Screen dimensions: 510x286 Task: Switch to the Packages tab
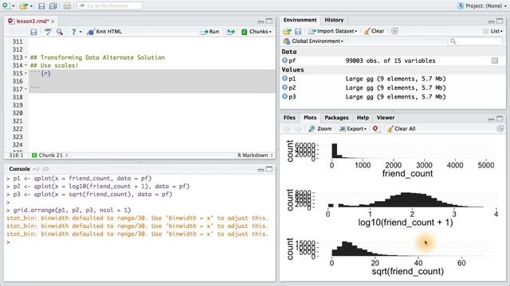pyautogui.click(x=336, y=118)
